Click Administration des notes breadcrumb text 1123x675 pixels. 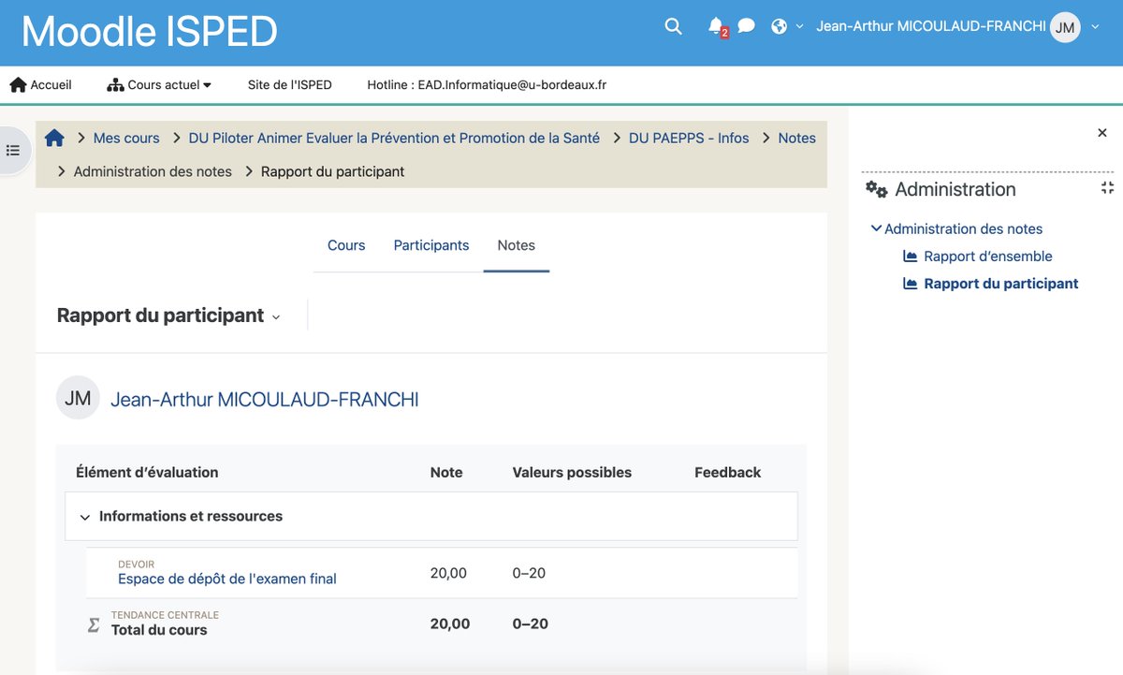[x=153, y=171]
